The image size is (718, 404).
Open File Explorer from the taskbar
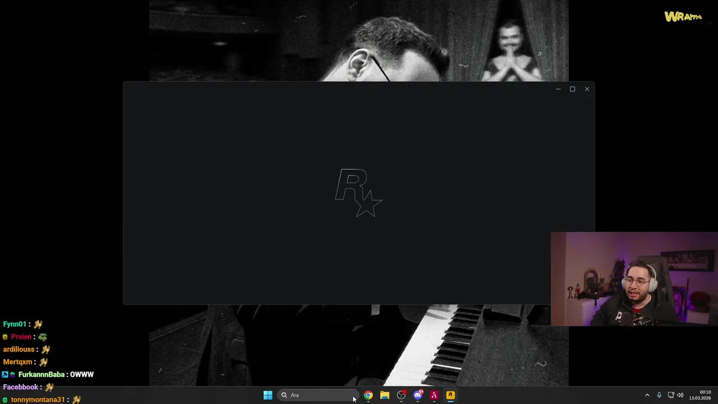[x=385, y=395]
